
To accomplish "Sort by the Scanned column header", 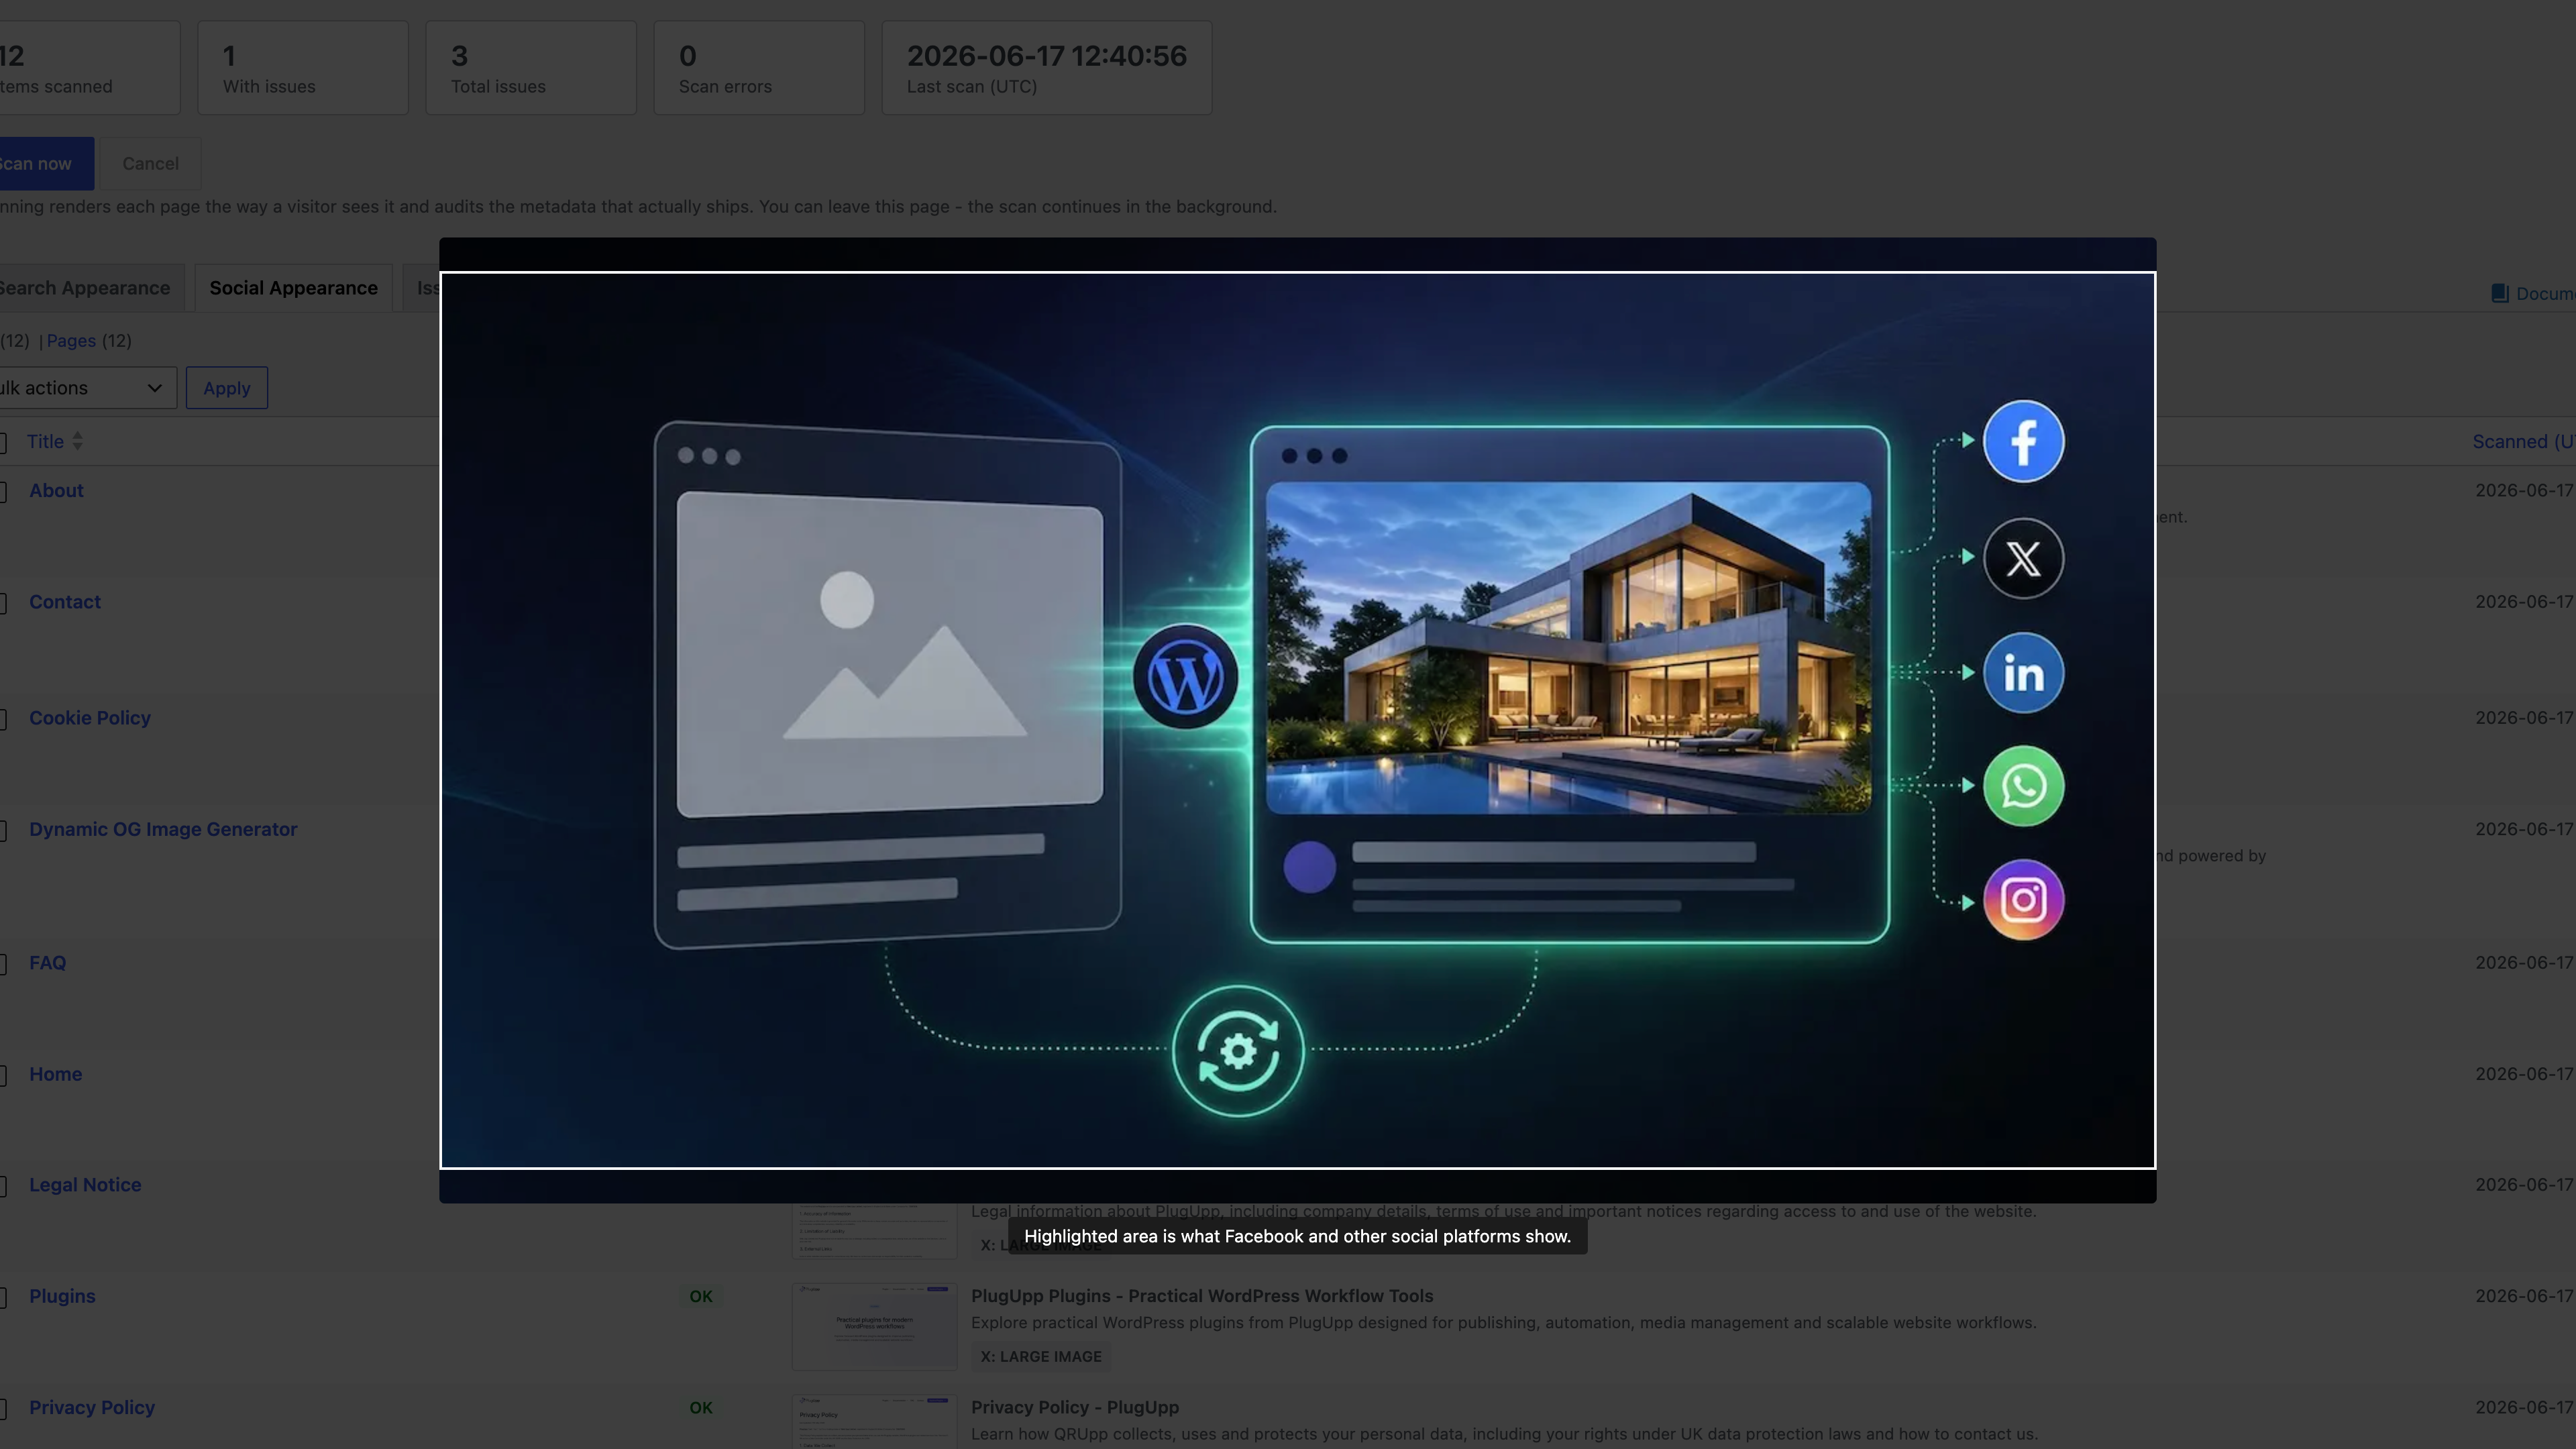I will (x=2523, y=442).
